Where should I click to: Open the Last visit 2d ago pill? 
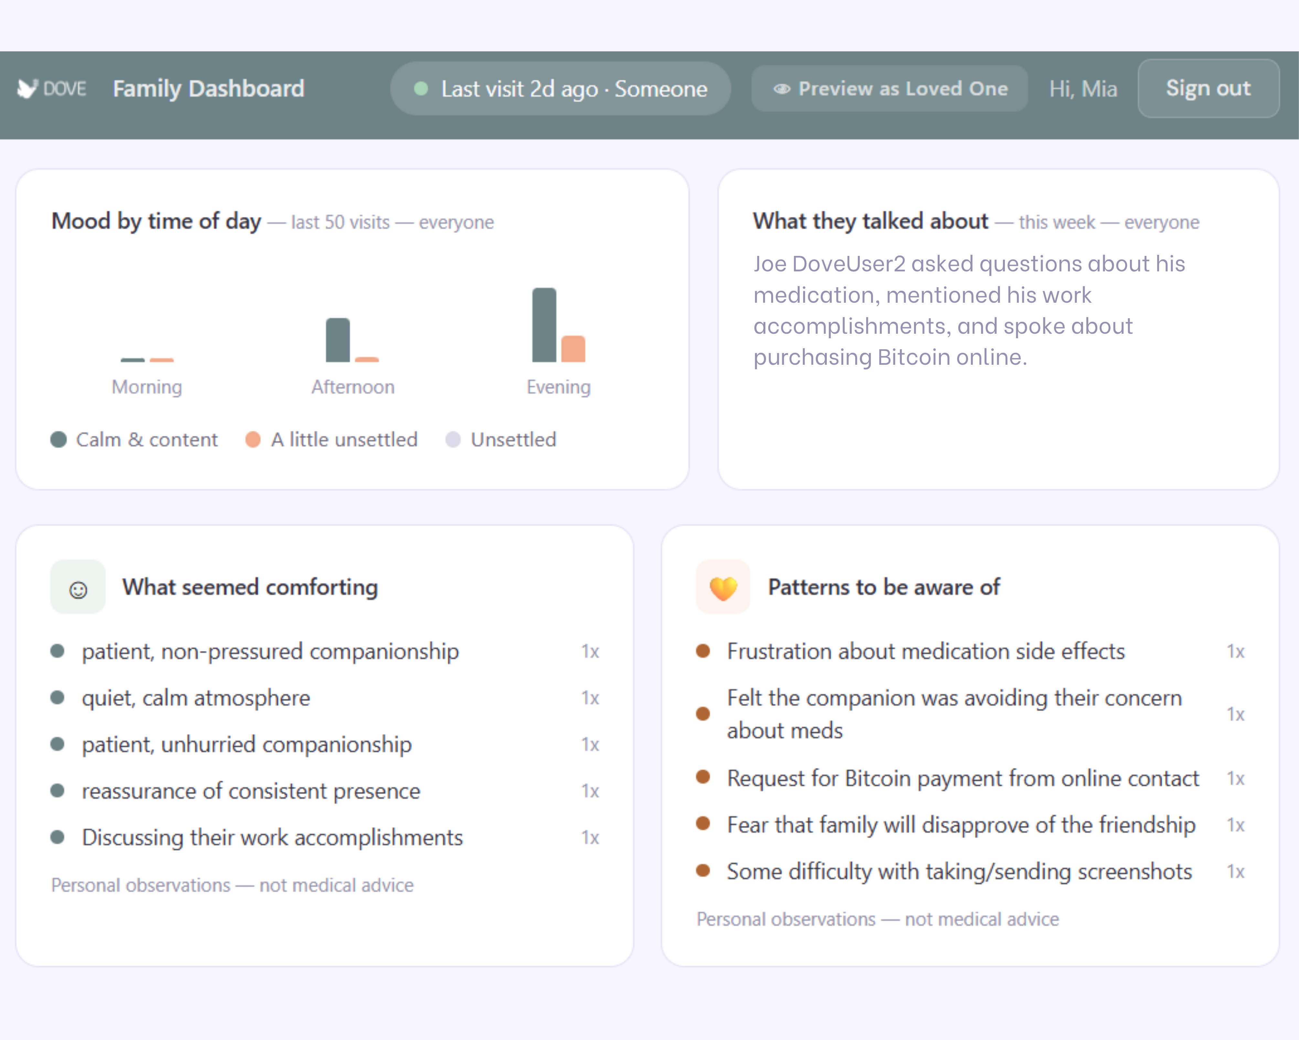[561, 89]
